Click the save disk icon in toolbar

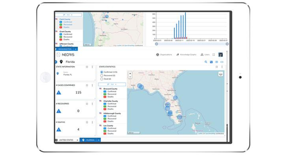(211, 62)
